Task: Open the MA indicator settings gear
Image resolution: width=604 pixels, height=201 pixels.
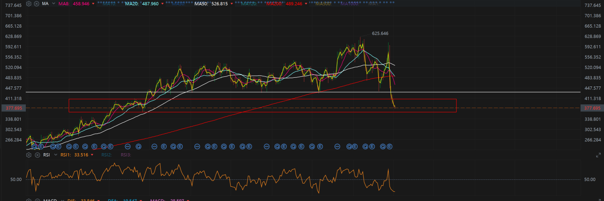Action: tap(29, 4)
